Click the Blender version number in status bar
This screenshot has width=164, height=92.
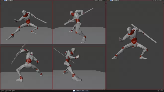[x=162, y=91]
